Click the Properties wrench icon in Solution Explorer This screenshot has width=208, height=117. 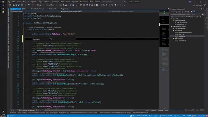(x=191, y=12)
